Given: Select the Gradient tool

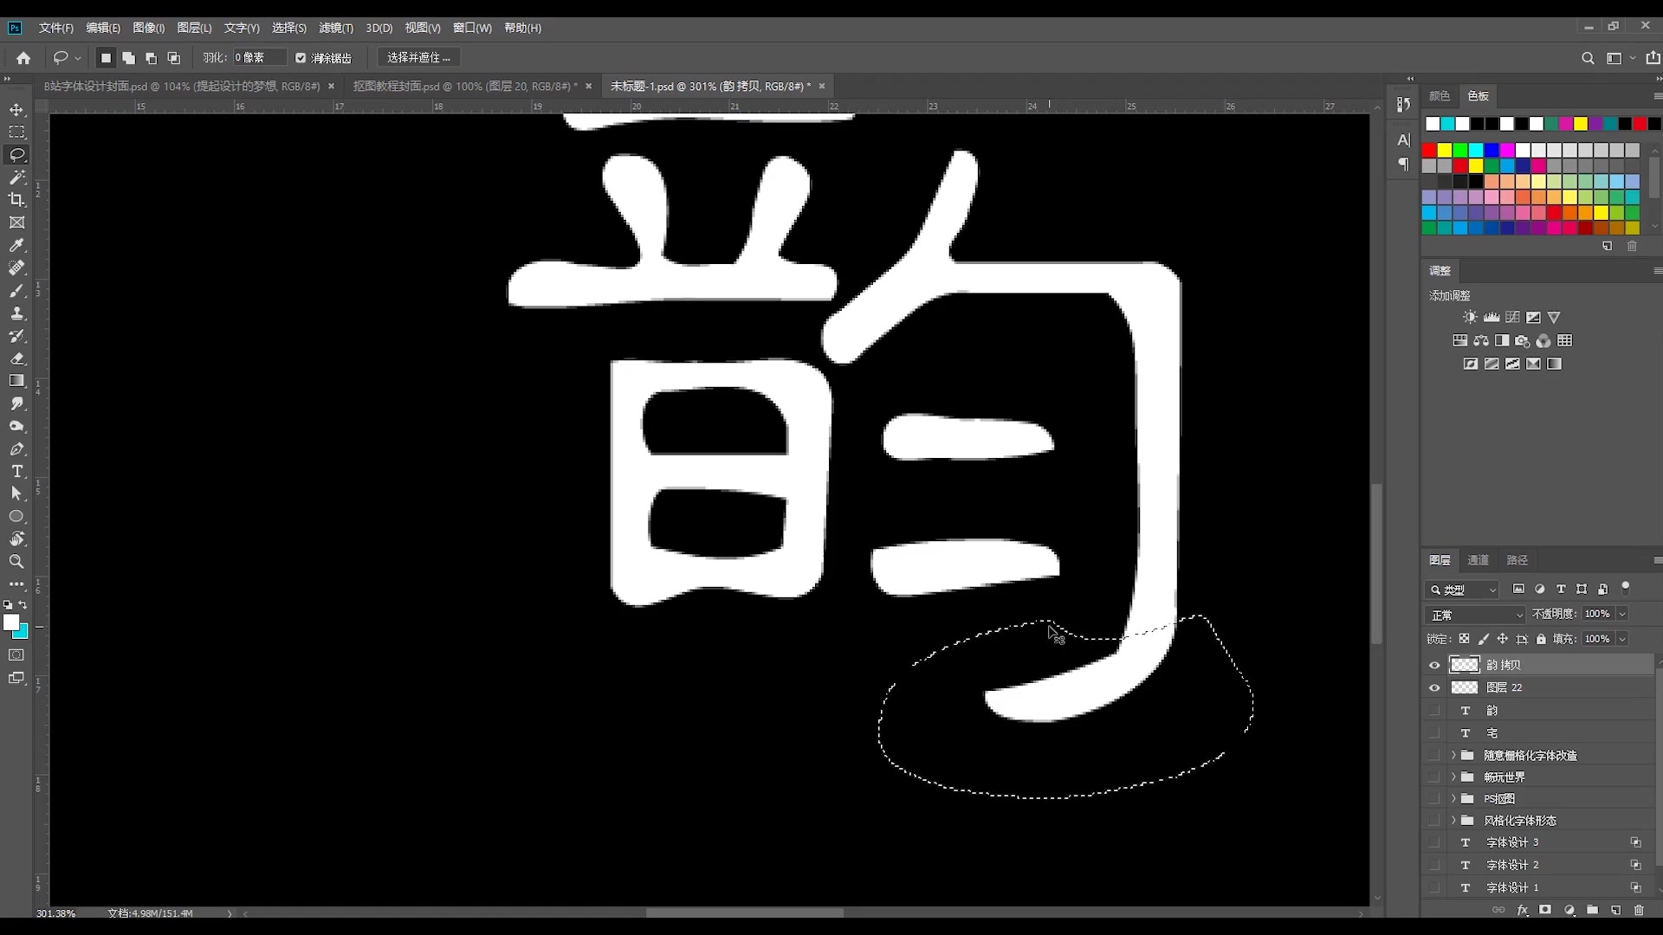Looking at the screenshot, I should pos(16,381).
